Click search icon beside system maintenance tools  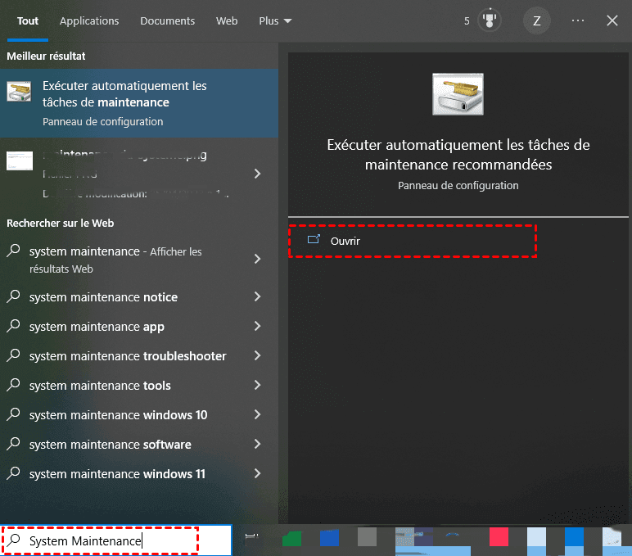pyautogui.click(x=13, y=385)
